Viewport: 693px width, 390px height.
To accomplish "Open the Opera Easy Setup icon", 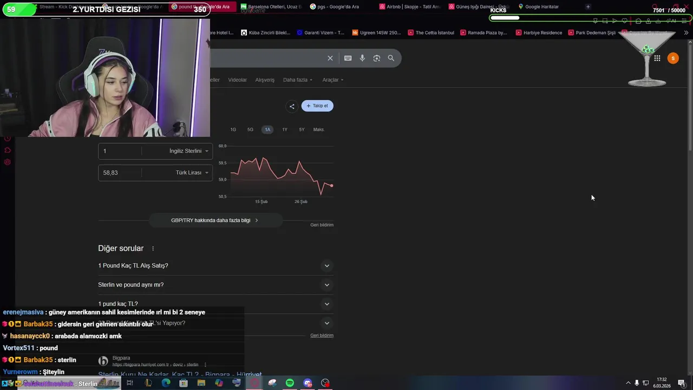I will pyautogui.click(x=684, y=21).
